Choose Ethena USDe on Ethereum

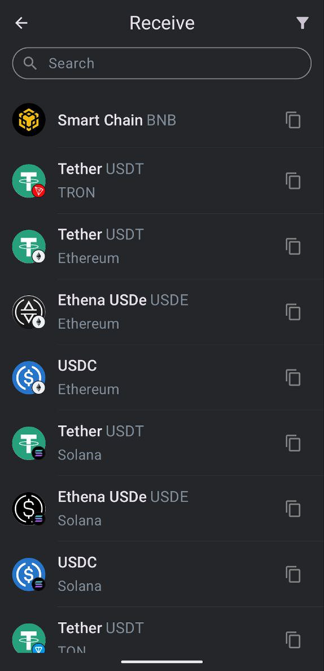click(x=162, y=312)
